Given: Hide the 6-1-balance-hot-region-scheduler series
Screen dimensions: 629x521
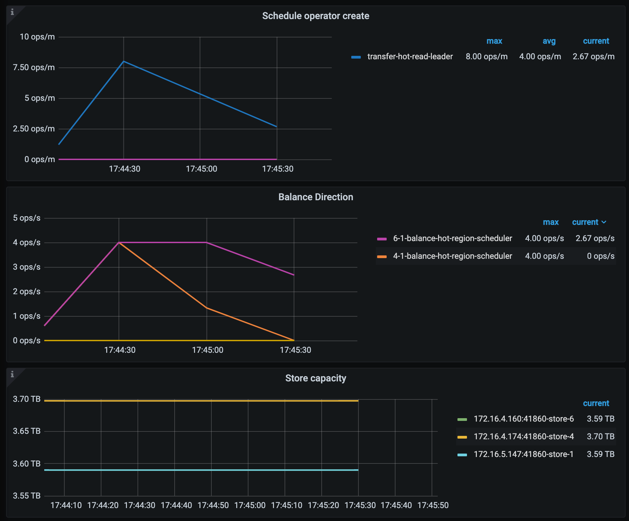Looking at the screenshot, I should coord(453,238).
